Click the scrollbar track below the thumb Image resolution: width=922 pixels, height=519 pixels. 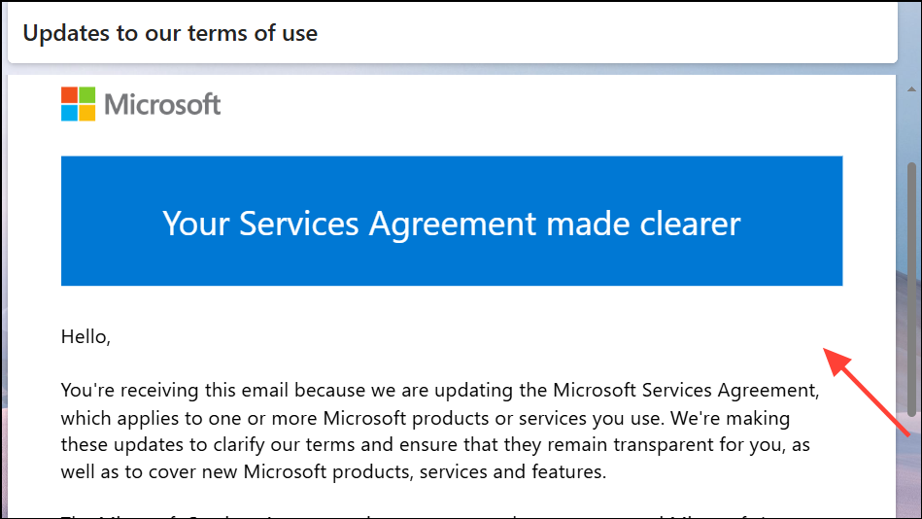[x=911, y=467]
